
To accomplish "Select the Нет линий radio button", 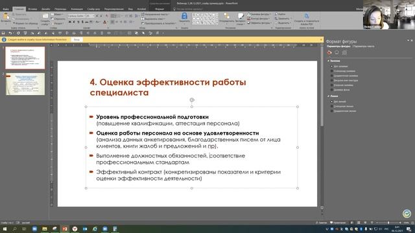I will pos(331,102).
